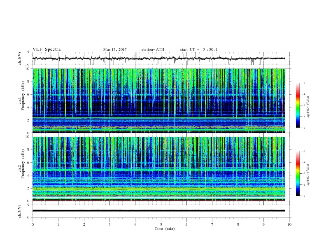Click the ch.3 flat voltage trace
This screenshot has height=252, width=326.
point(159,211)
